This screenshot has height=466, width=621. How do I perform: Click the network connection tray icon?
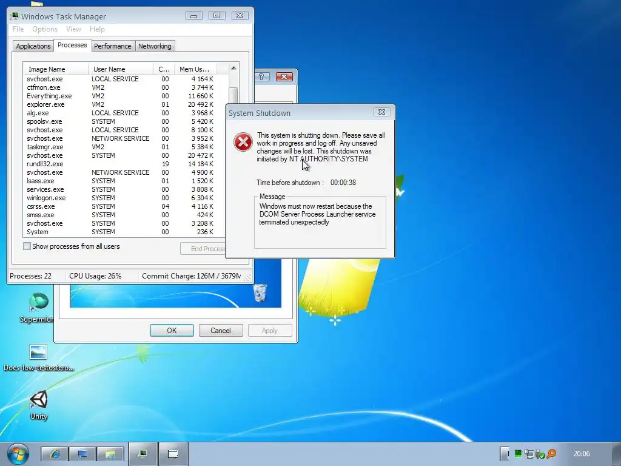529,454
